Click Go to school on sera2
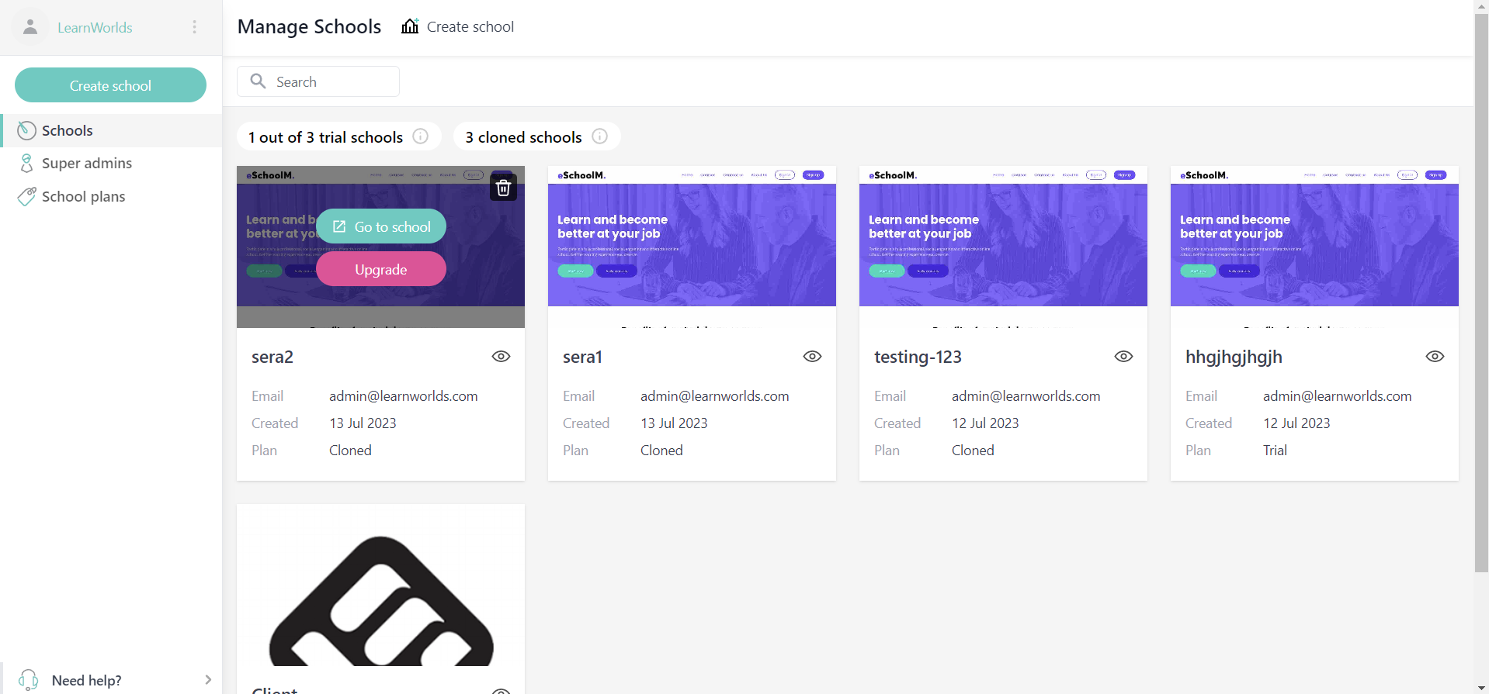1489x694 pixels. tap(381, 226)
